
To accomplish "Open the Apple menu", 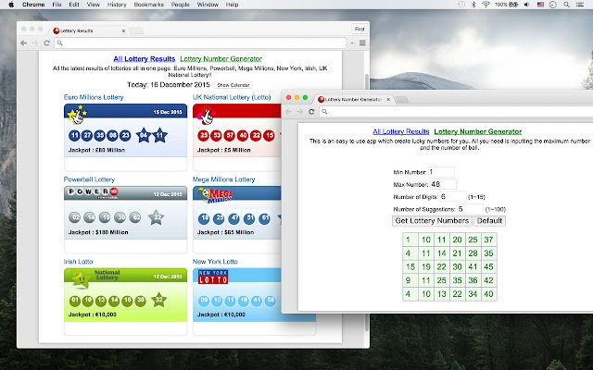I will click(x=11, y=5).
